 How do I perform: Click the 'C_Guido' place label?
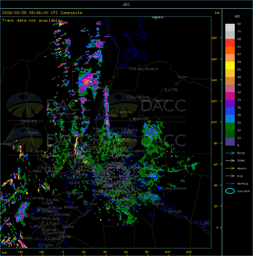click(x=37, y=151)
